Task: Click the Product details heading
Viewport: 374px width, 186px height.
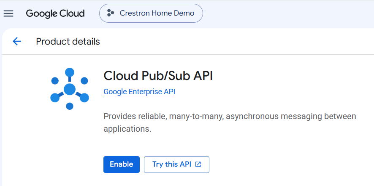Action: click(x=68, y=42)
